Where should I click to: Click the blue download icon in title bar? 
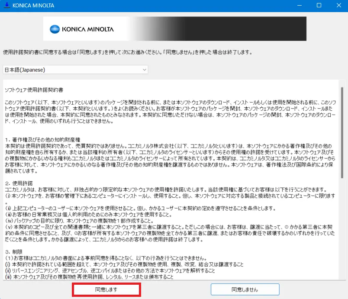point(6,6)
